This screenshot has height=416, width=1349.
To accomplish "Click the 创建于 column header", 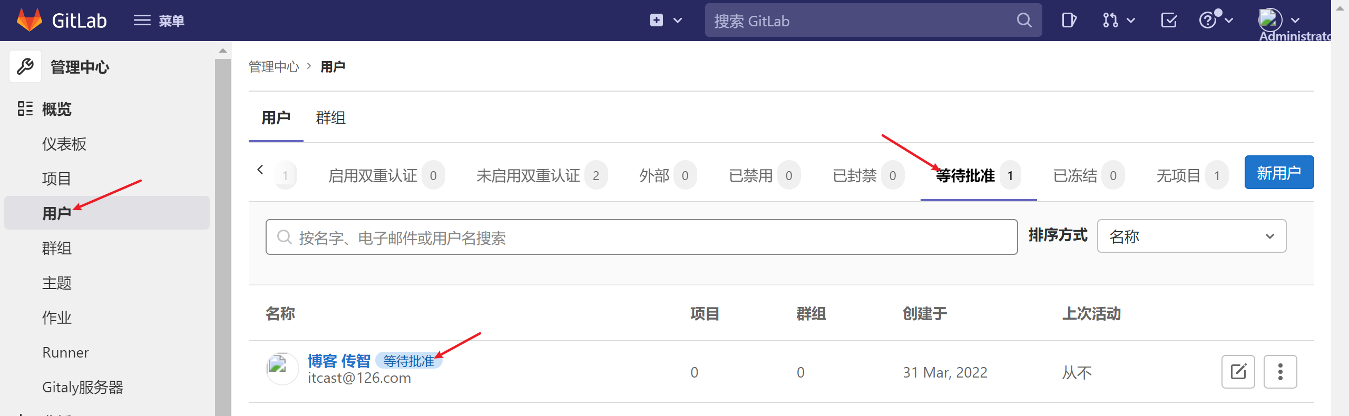I will coord(925,314).
